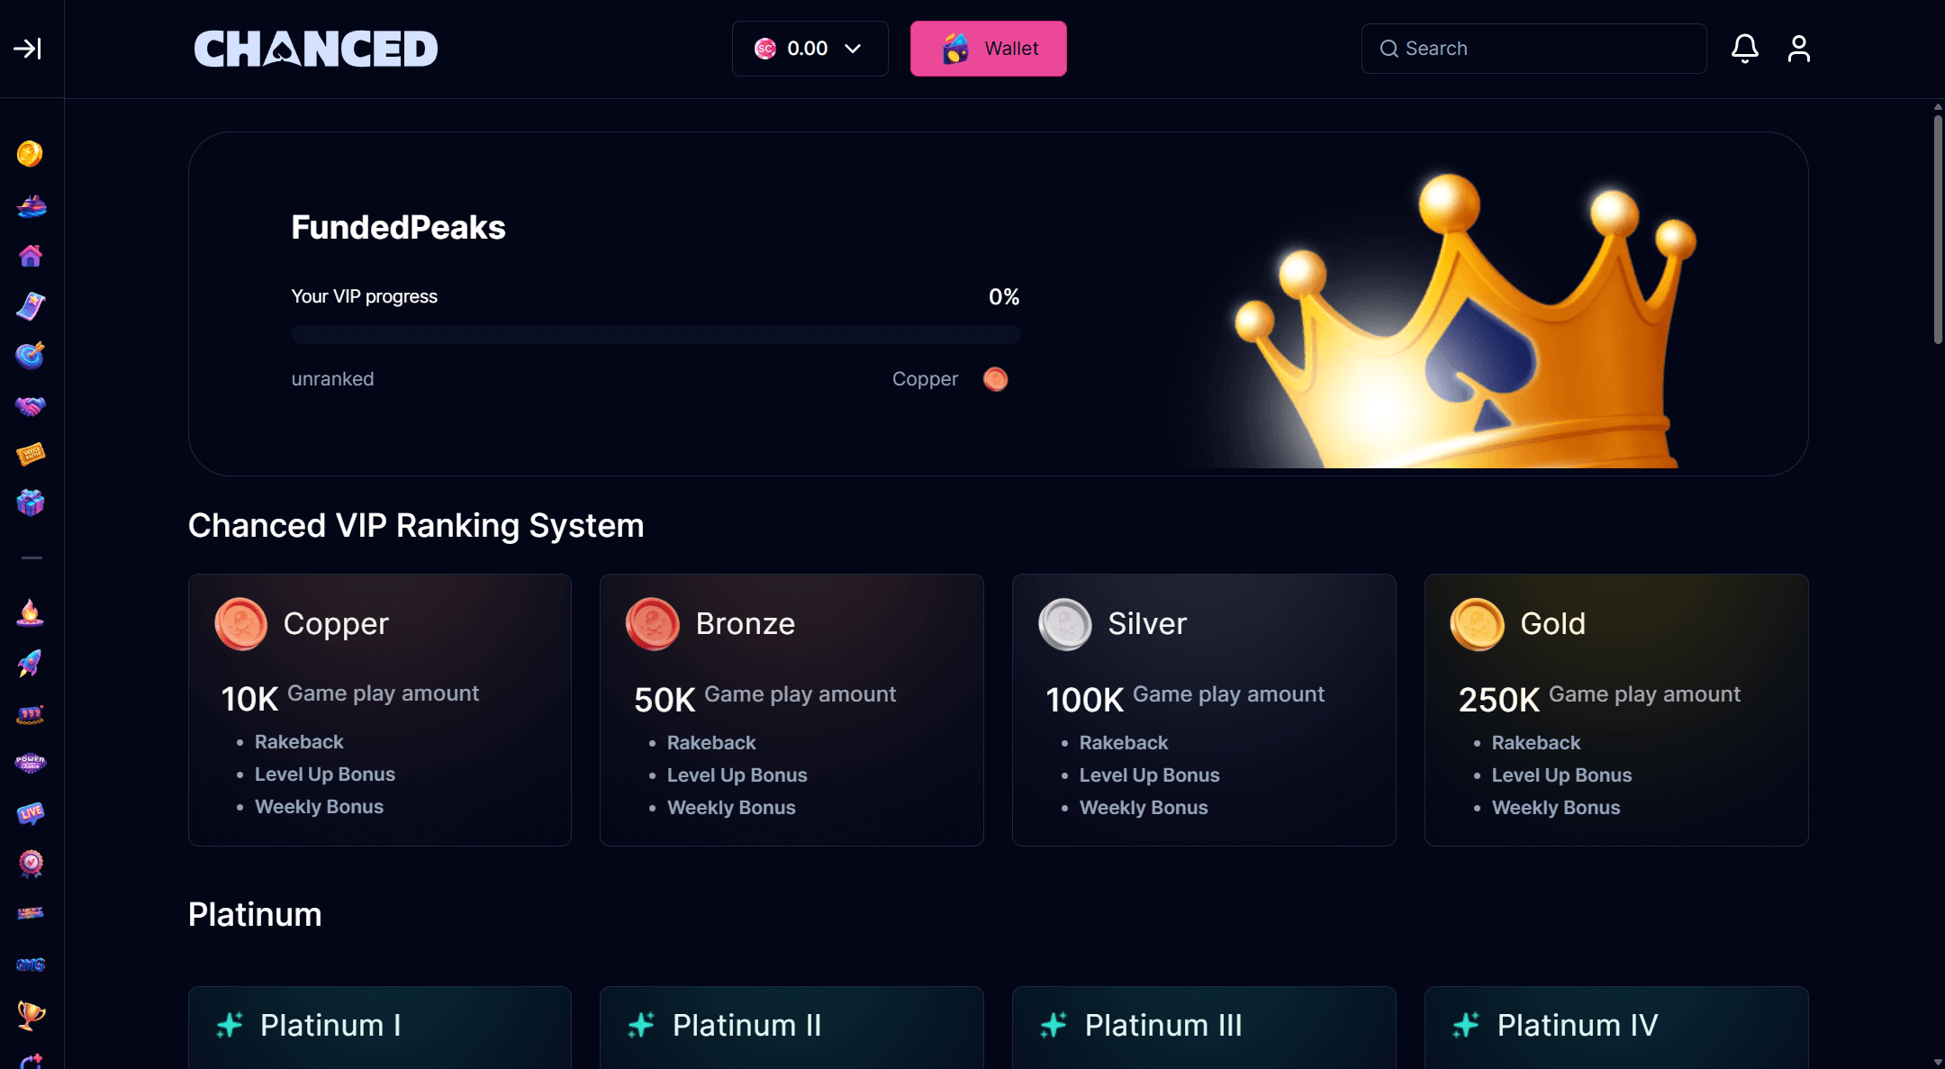Click the Wallet button

988,49
